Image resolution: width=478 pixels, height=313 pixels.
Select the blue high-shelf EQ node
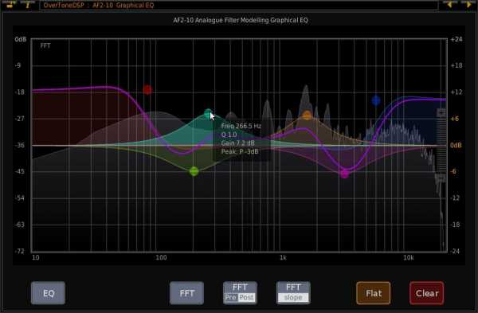tap(376, 100)
